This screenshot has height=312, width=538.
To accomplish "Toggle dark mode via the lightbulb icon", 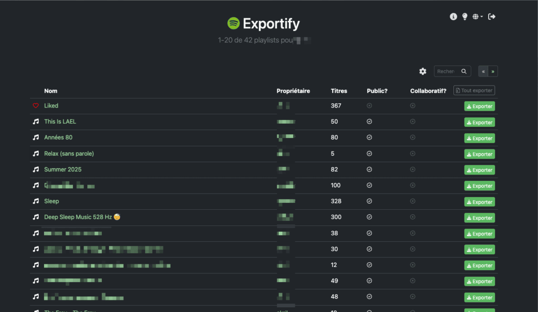I will [464, 16].
